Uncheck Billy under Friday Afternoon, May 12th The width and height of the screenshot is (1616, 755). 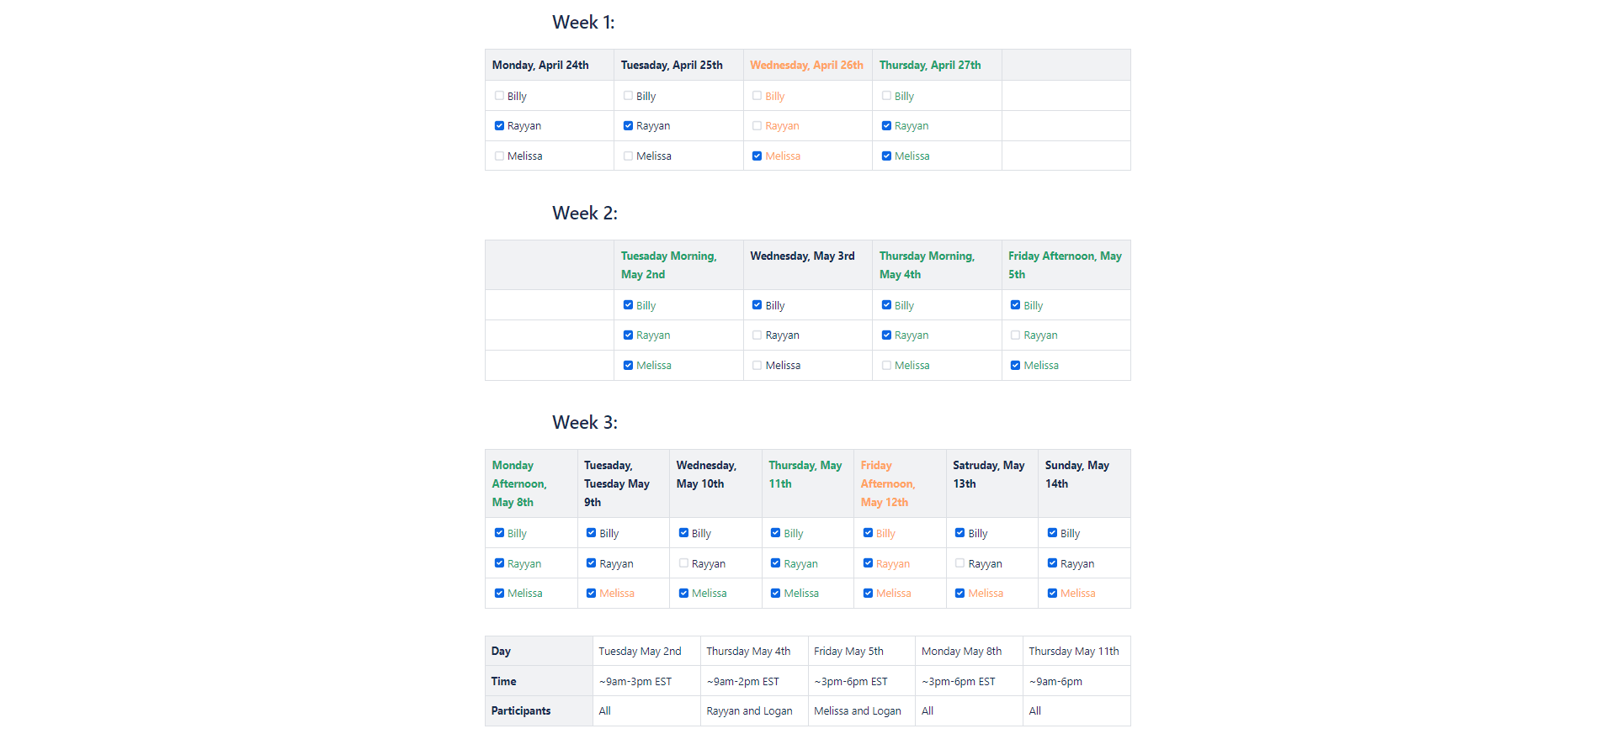pos(868,533)
